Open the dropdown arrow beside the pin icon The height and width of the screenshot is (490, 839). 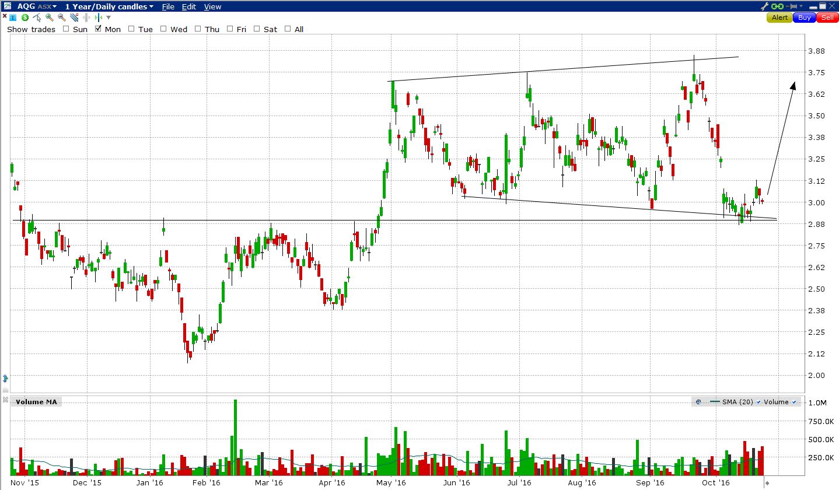click(801, 6)
